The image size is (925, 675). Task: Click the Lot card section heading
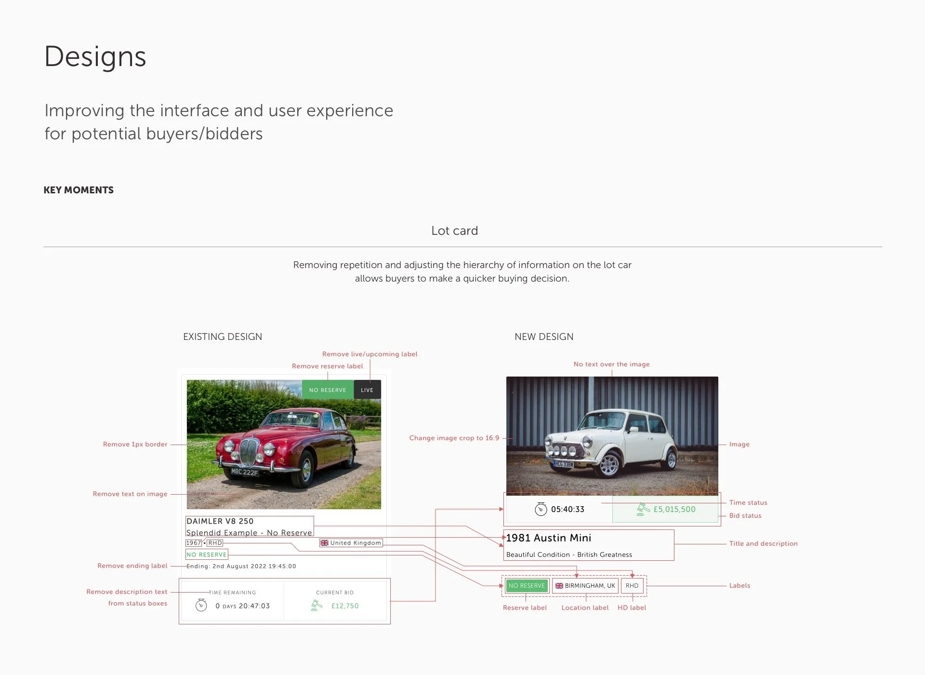pos(454,231)
